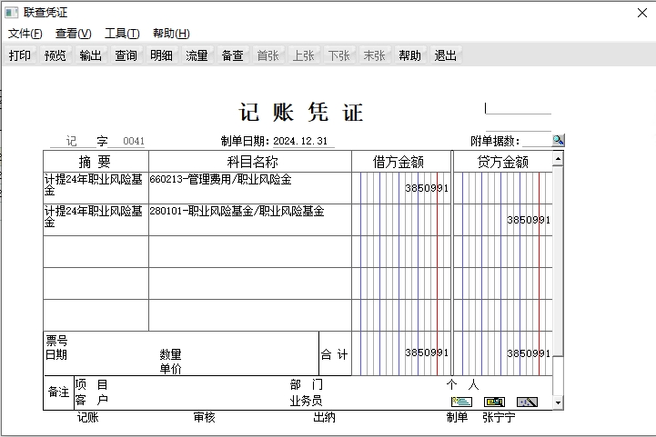Click the first icon below 个人
This screenshot has width=656, height=437.
click(x=461, y=402)
